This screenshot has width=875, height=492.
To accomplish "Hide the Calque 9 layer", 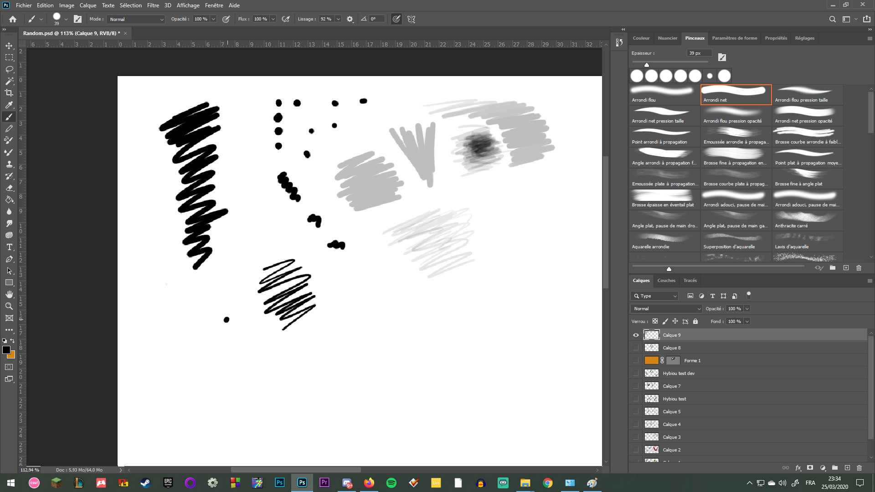I will pyautogui.click(x=635, y=335).
